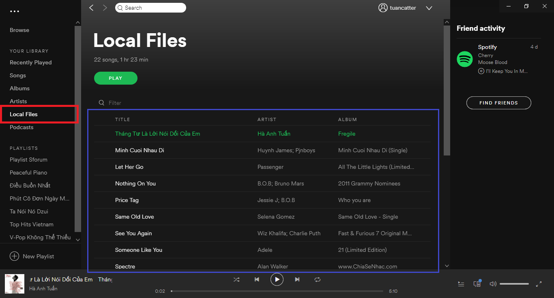Image resolution: width=554 pixels, height=298 pixels.
Task: Skip to the previous track
Action: 257,279
